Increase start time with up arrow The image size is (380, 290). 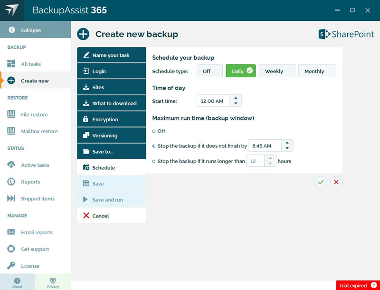(x=236, y=98)
